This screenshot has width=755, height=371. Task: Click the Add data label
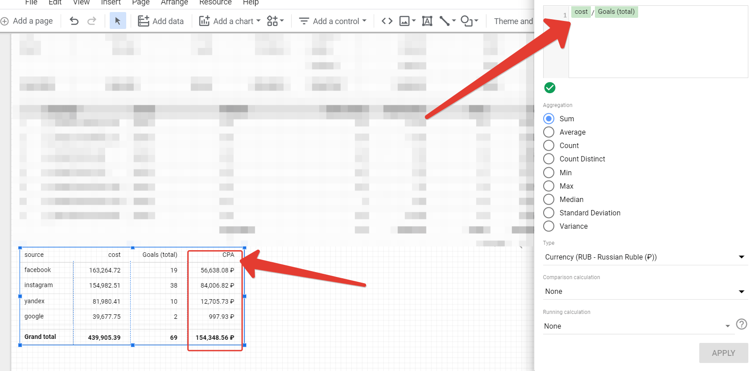pos(168,21)
